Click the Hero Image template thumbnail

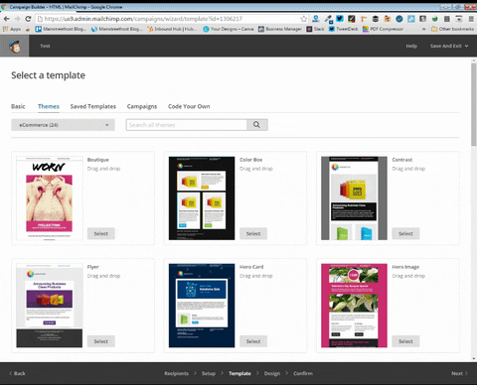pos(354,306)
